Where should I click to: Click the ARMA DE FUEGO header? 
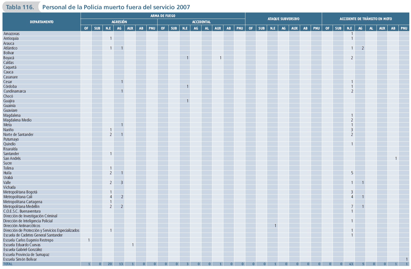[x=163, y=16]
